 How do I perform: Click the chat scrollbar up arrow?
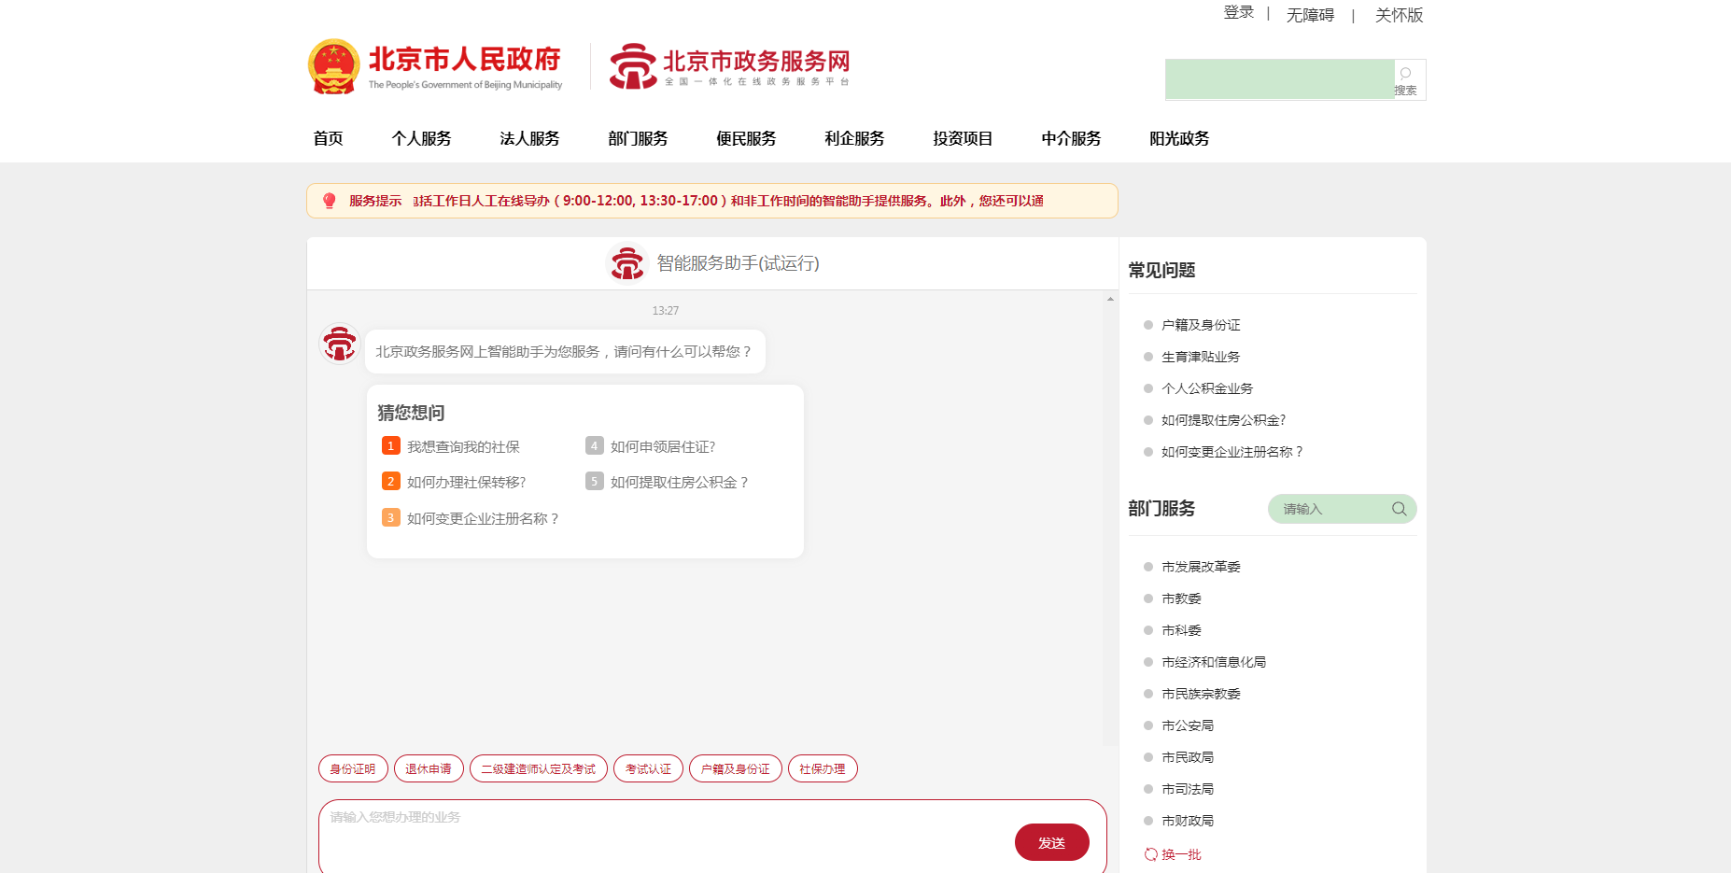coord(1110,299)
